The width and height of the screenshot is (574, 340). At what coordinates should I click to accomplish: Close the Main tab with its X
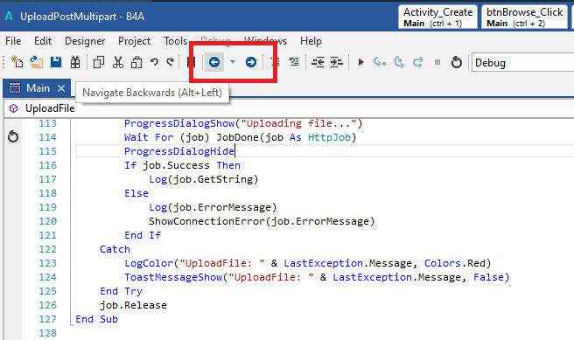[61, 88]
